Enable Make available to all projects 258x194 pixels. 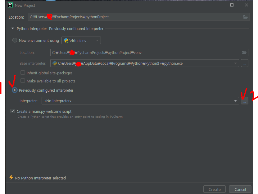click(23, 81)
